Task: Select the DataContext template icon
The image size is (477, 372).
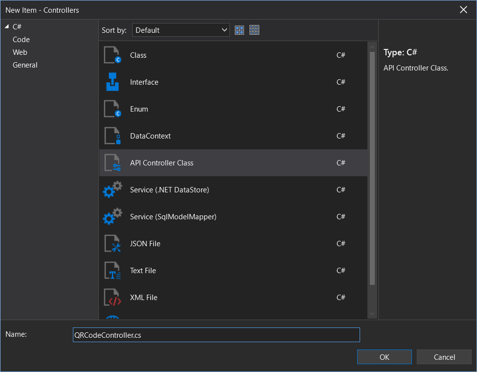Action: [112, 136]
